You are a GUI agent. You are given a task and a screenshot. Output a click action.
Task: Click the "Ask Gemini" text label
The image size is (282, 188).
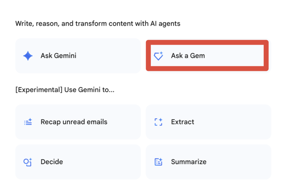point(58,56)
